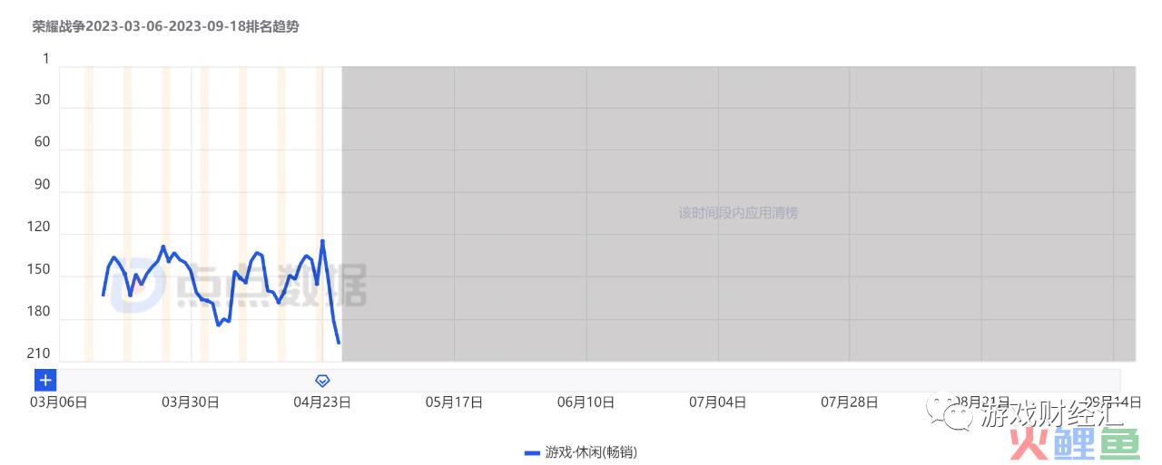Image resolution: width=1162 pixels, height=465 pixels.
Task: Click the empty range slider track under the gray area
Action: pos(726,381)
